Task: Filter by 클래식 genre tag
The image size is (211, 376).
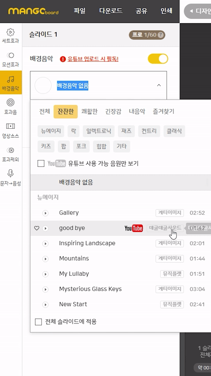Action: pyautogui.click(x=174, y=131)
